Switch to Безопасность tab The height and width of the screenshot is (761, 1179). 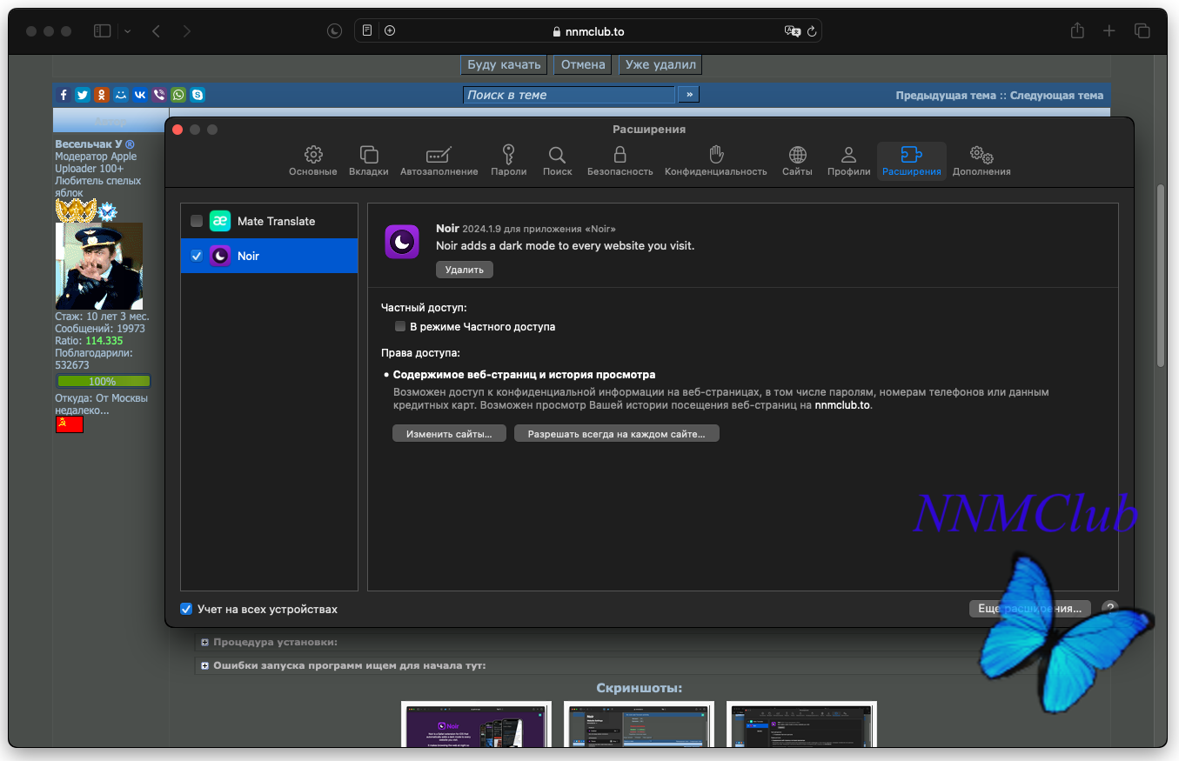tap(620, 161)
